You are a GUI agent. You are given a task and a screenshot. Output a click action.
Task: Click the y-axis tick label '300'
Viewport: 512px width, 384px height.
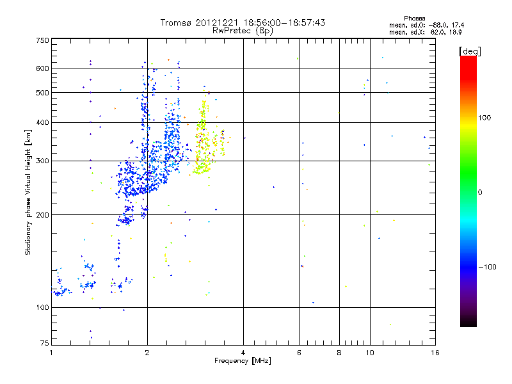tap(42, 161)
